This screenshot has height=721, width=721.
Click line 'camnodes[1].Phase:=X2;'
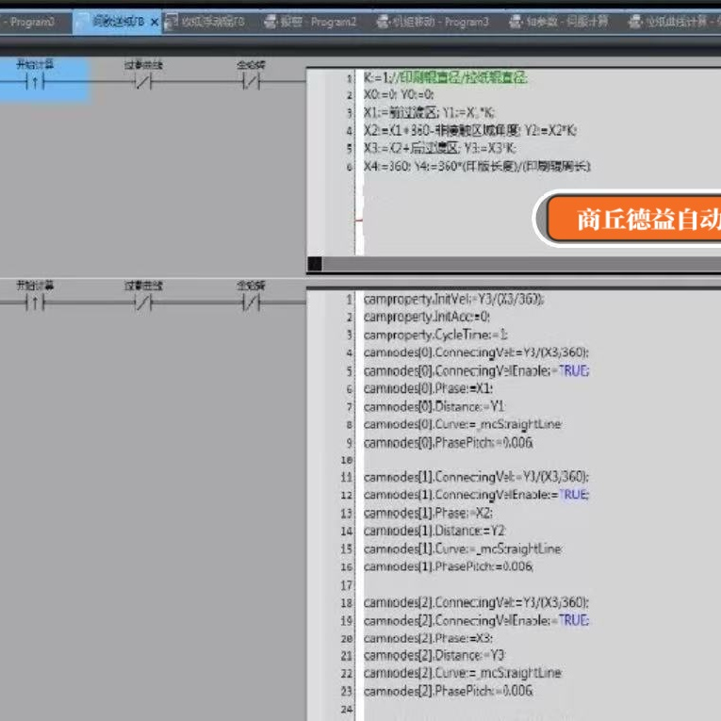(428, 513)
